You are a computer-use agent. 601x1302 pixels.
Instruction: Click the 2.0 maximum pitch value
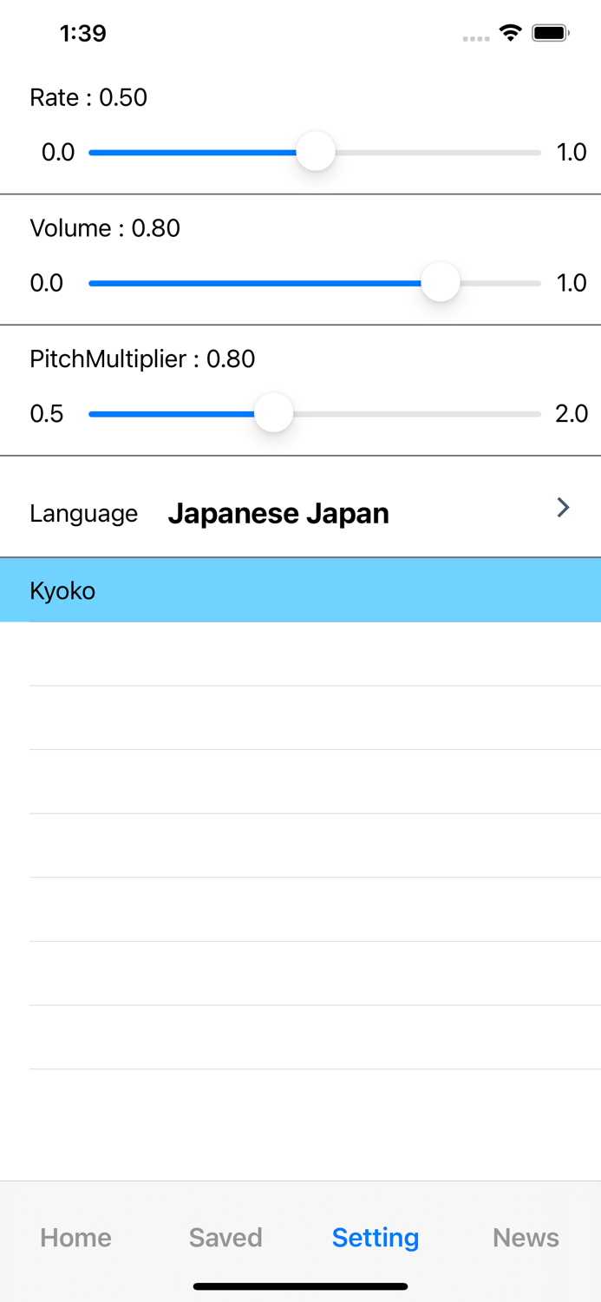pyautogui.click(x=572, y=414)
